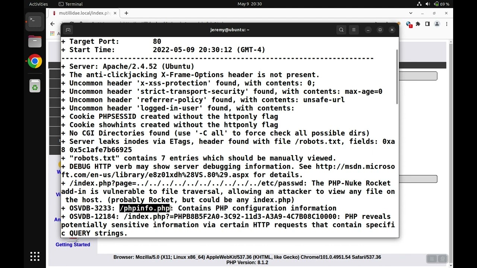
Task: Open the Files app in the dock
Action: pos(35,41)
